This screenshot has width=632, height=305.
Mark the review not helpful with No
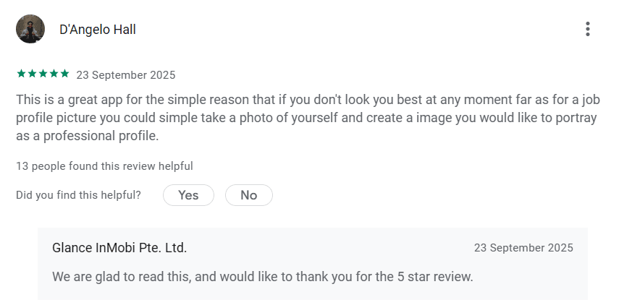pyautogui.click(x=249, y=195)
